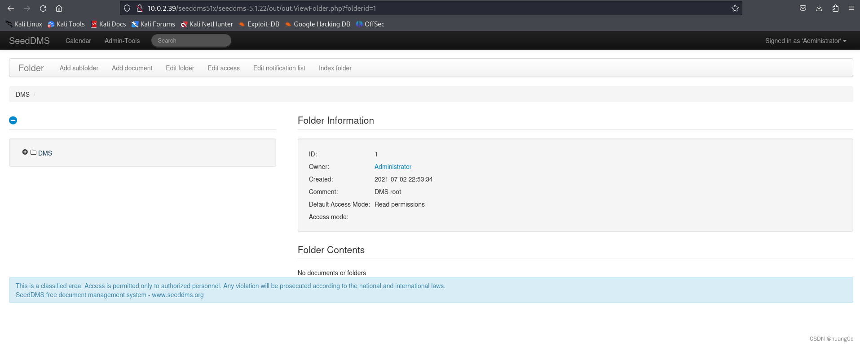Open Admin-Tools in the navbar
860x346 pixels.
click(122, 41)
